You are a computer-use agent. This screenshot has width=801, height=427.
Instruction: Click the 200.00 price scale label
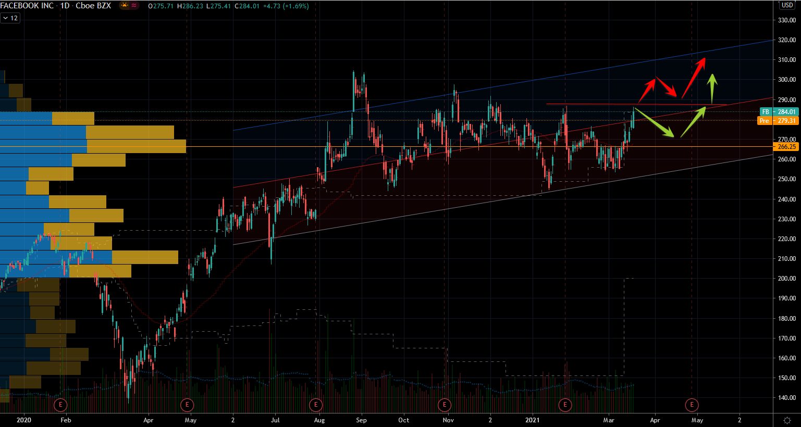(786, 279)
